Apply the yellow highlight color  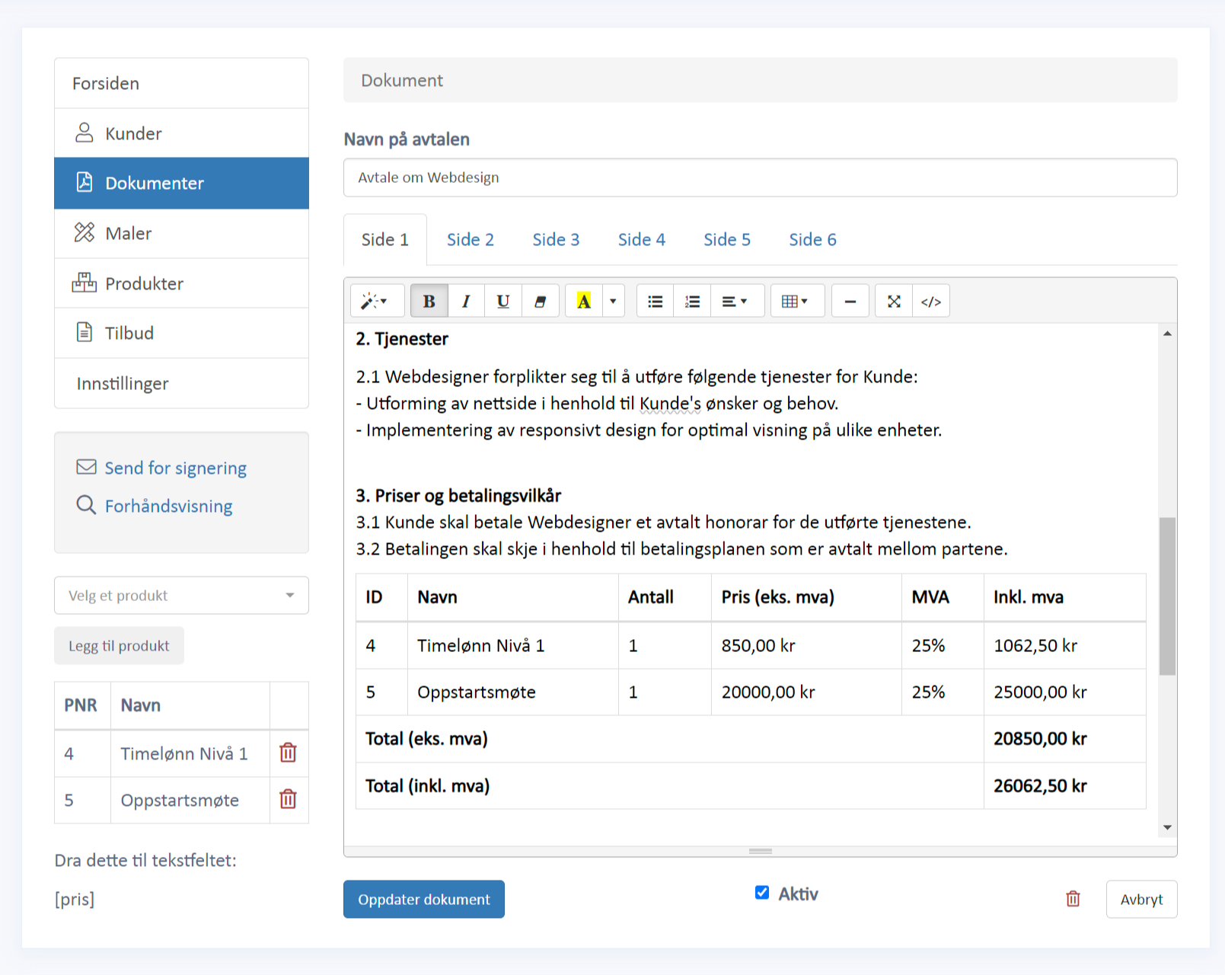tap(584, 302)
